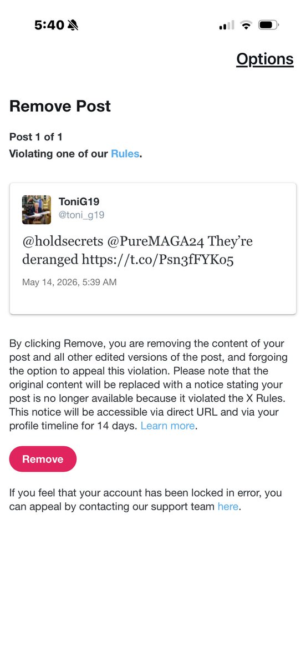Open the appeal 'here' link
Screen dimensions: 306x666
click(x=228, y=506)
